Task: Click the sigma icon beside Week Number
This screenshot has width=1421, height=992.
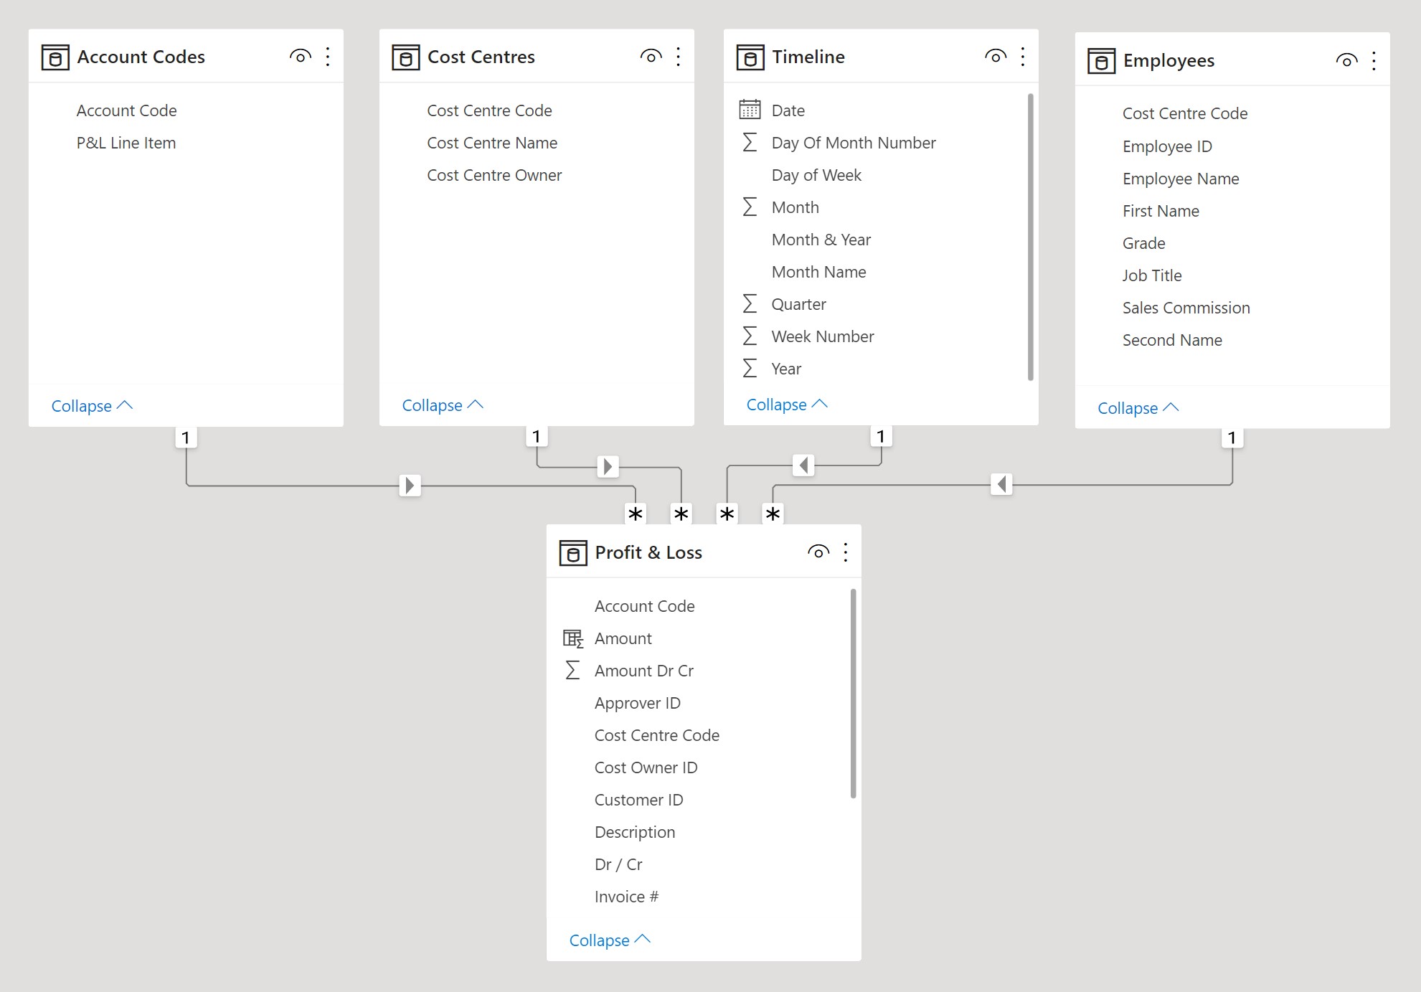Action: click(750, 336)
